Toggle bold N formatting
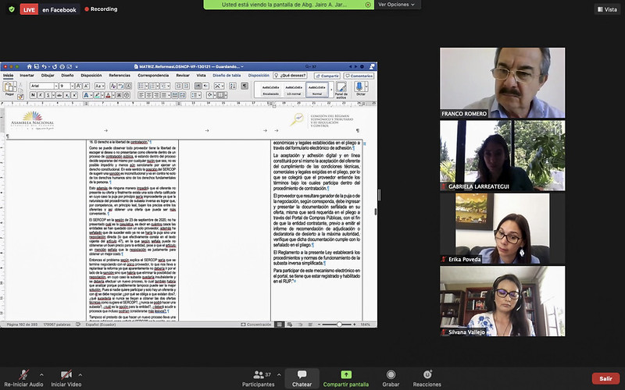This screenshot has width=625, height=390. 33,95
